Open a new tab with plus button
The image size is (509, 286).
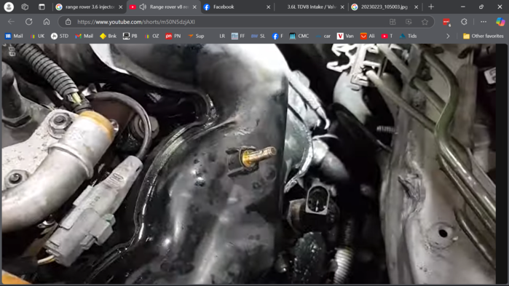(x=431, y=7)
